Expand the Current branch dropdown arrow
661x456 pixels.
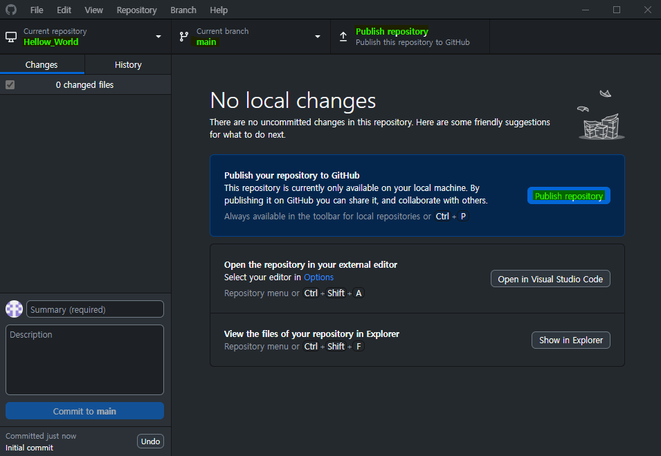click(318, 37)
